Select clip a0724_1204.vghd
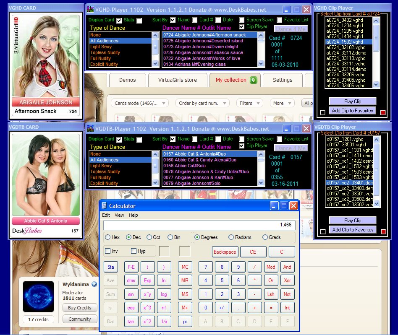 point(349,26)
